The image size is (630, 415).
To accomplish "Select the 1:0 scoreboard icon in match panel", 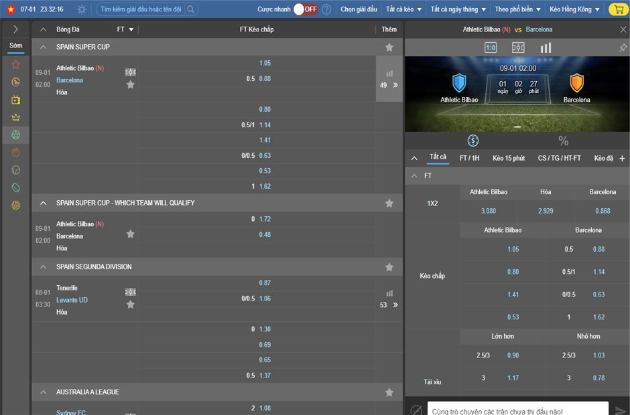I will click(491, 48).
